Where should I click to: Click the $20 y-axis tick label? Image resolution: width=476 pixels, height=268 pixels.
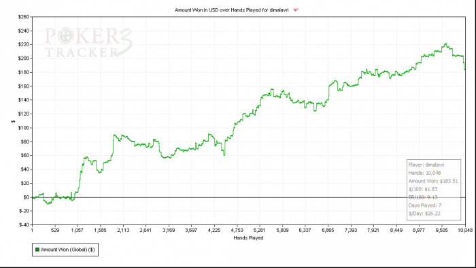pyautogui.click(x=25, y=184)
